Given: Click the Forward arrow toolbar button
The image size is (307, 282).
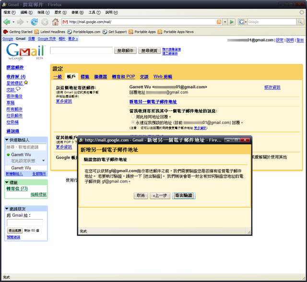Looking at the screenshot, I should pyautogui.click(x=20, y=22).
